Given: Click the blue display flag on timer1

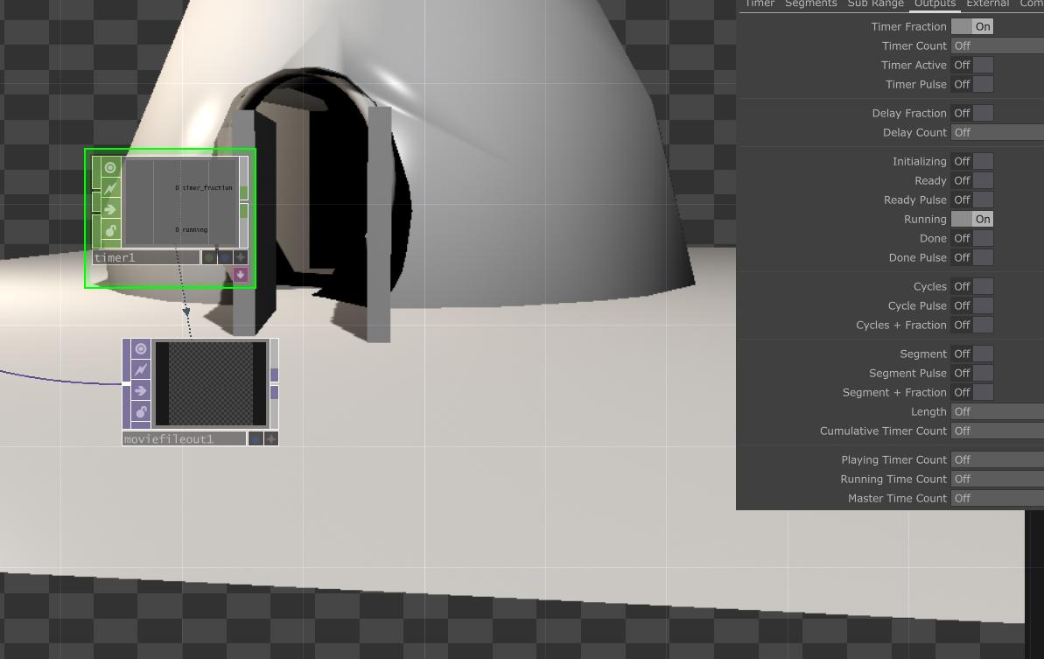Looking at the screenshot, I should coord(225,257).
